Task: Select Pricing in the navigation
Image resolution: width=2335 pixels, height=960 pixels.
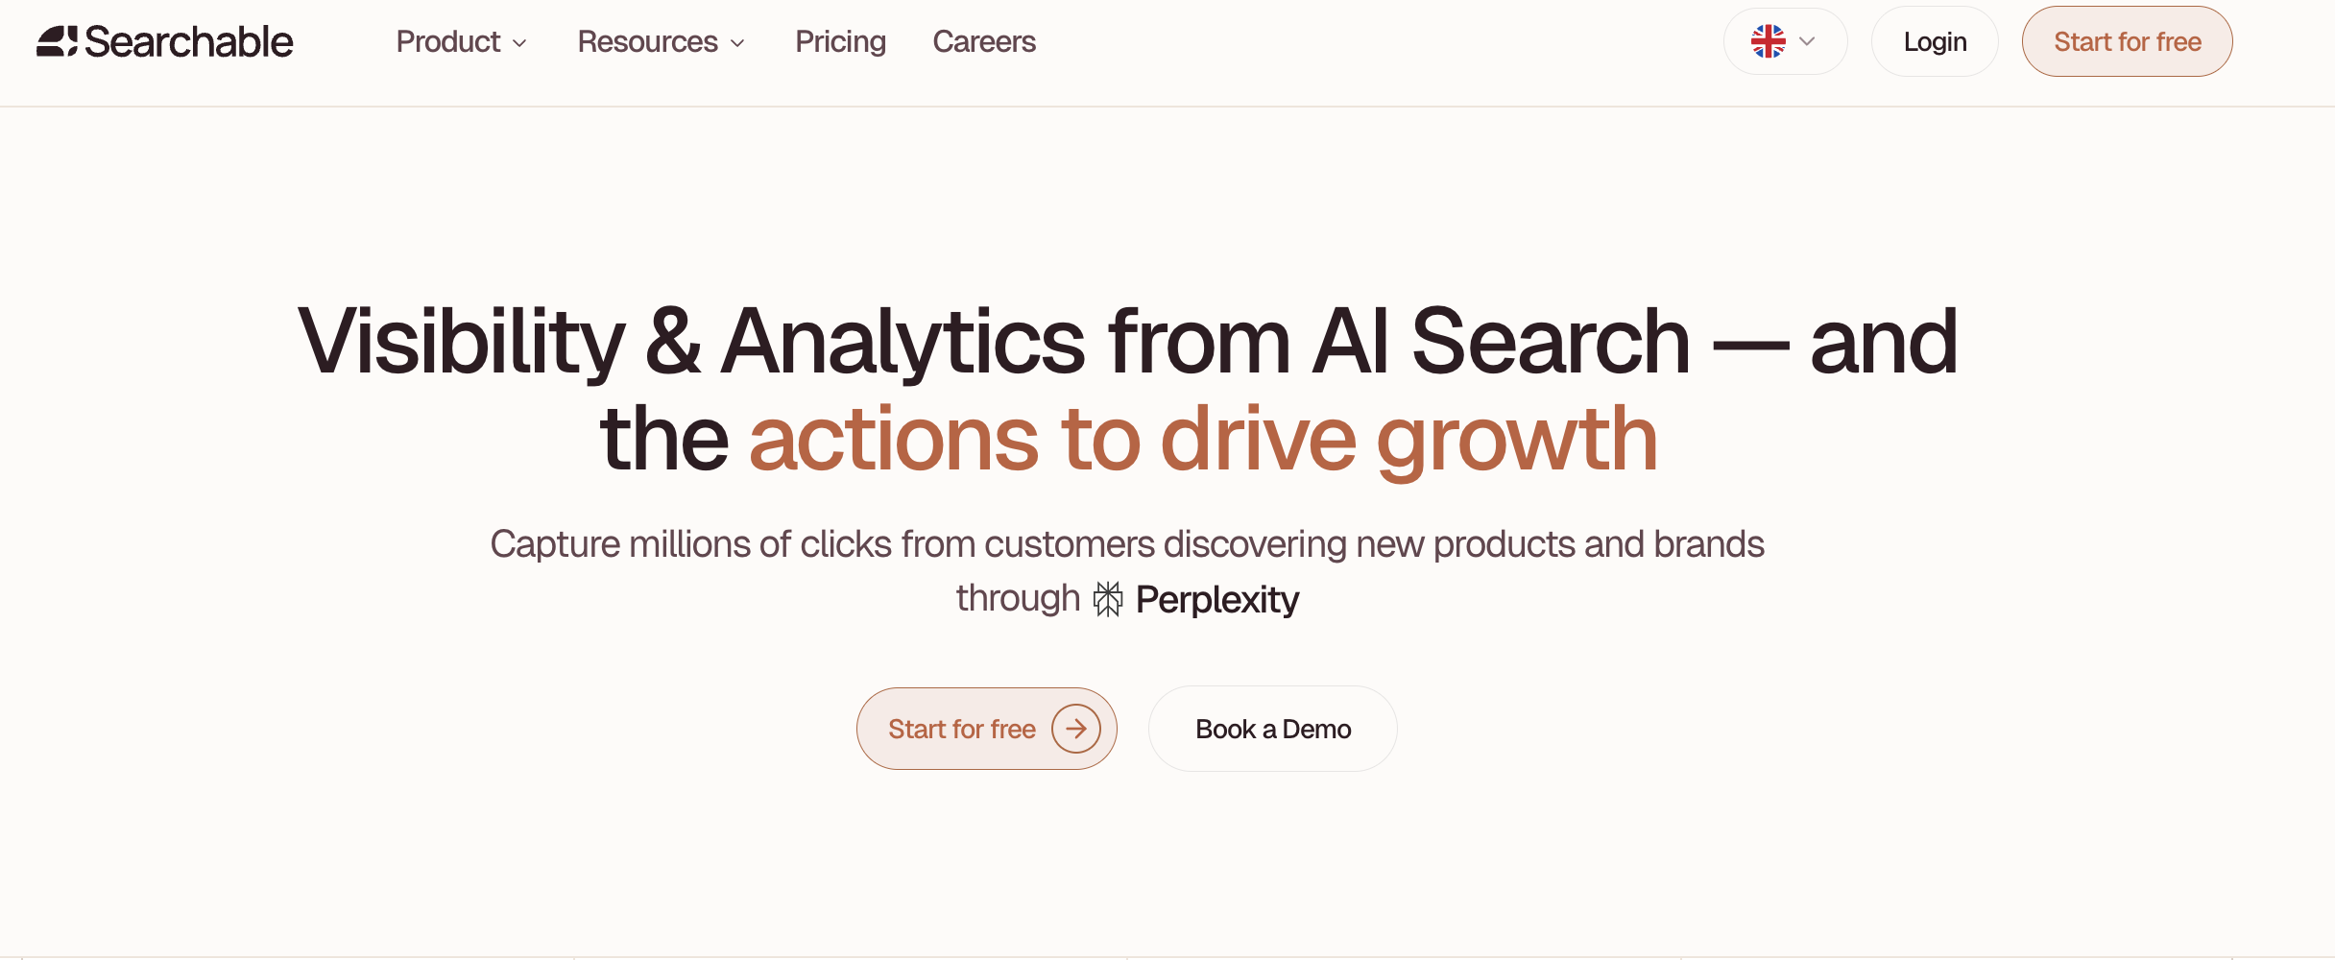Action: click(840, 41)
